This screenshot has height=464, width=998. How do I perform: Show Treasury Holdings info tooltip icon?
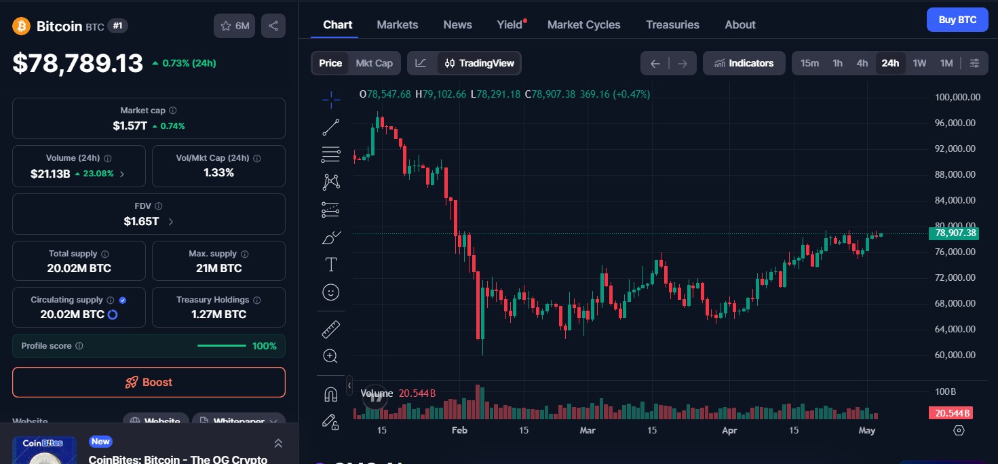click(x=257, y=300)
